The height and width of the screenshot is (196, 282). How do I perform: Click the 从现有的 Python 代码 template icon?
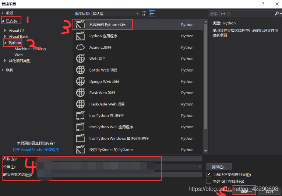80,24
